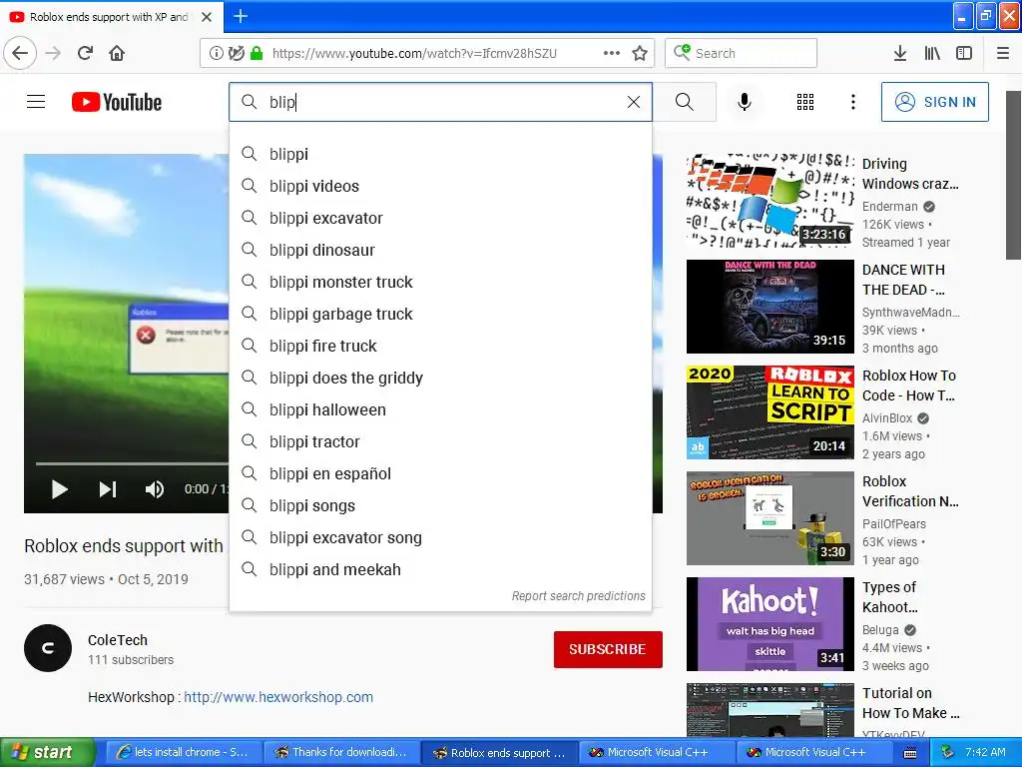Select suggestion "blippi en español"

click(x=440, y=473)
